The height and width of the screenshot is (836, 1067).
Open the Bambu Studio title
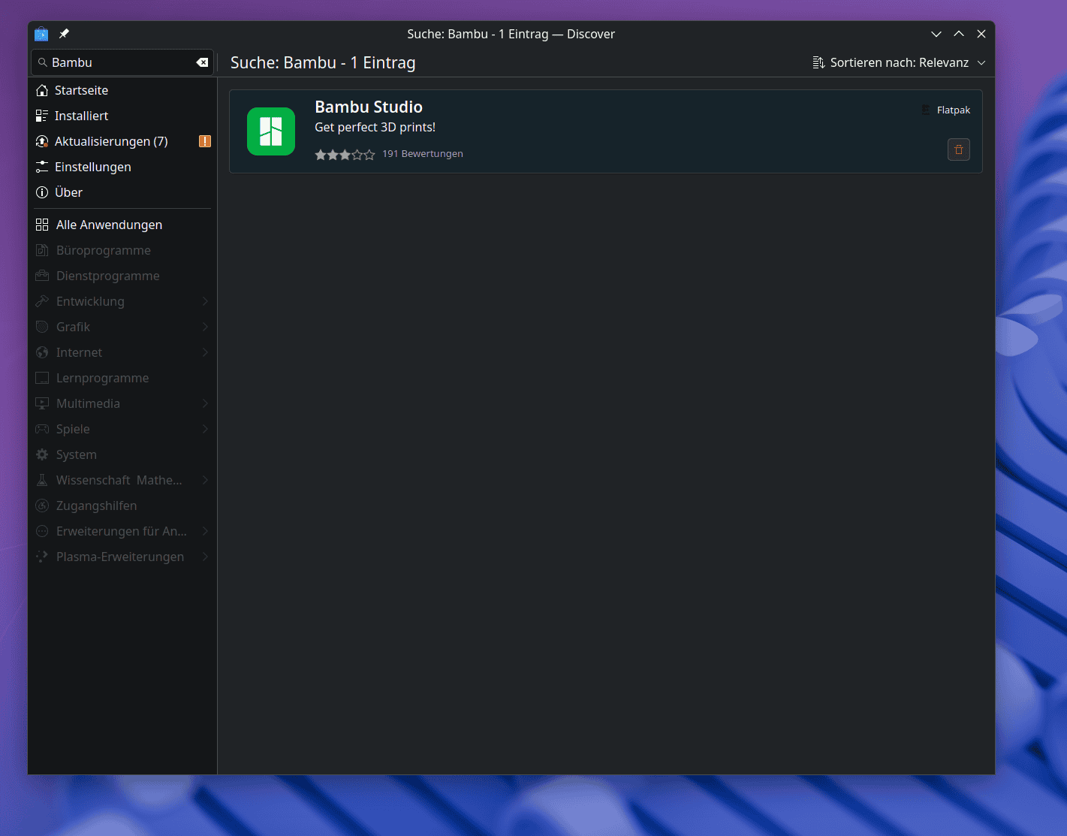click(369, 107)
